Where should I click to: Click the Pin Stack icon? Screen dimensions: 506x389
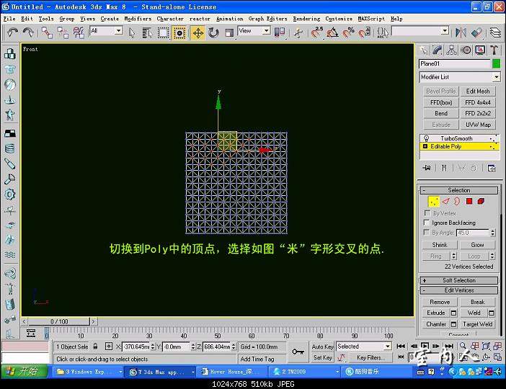tap(427, 168)
